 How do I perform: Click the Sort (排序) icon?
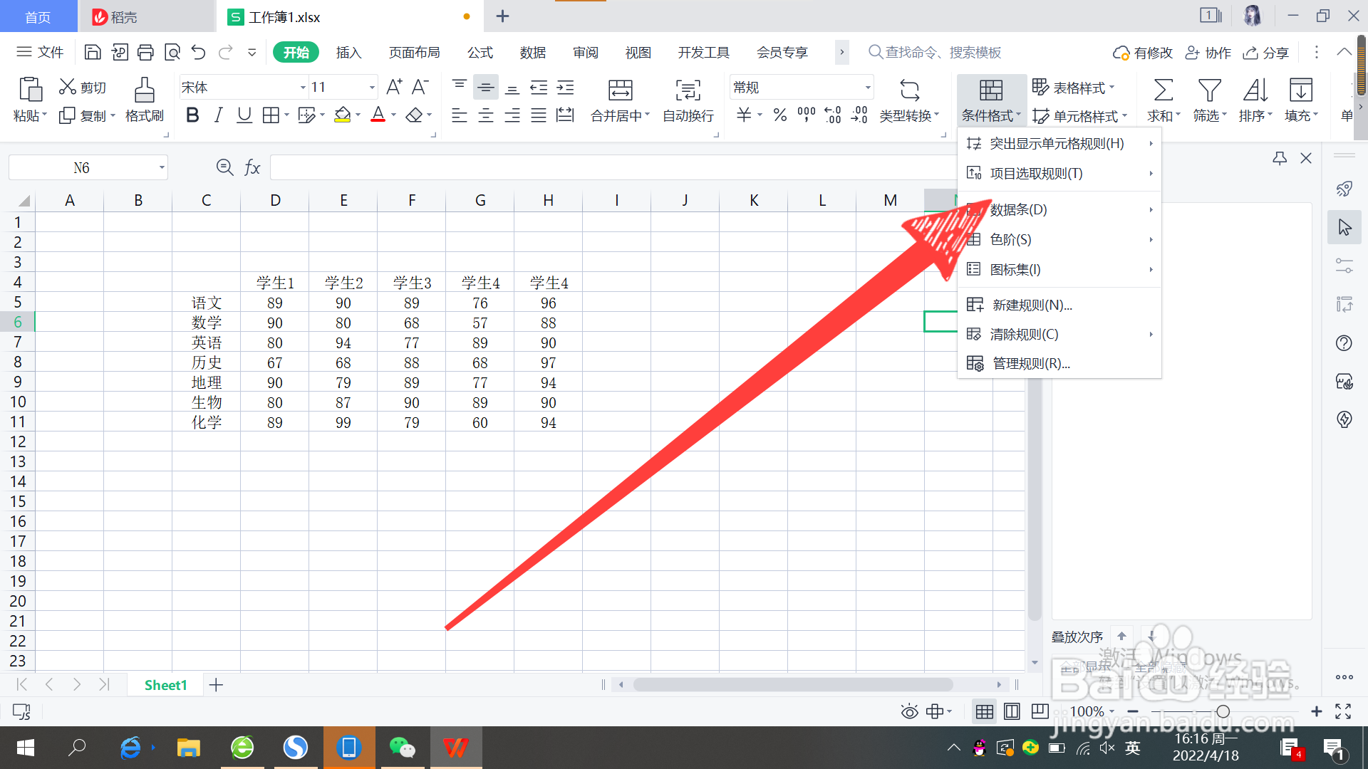coord(1255,90)
